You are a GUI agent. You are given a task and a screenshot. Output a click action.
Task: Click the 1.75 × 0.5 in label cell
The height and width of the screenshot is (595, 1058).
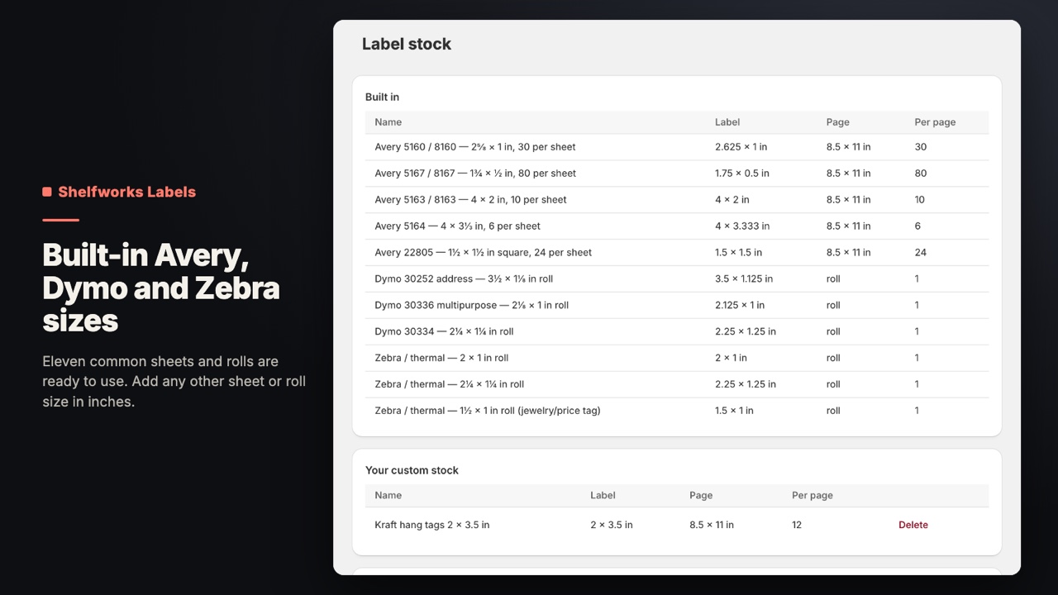click(742, 174)
